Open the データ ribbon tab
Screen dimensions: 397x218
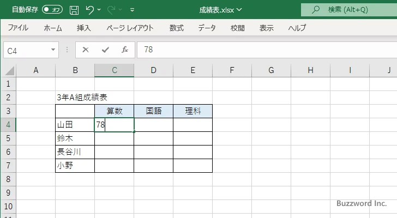(x=207, y=28)
